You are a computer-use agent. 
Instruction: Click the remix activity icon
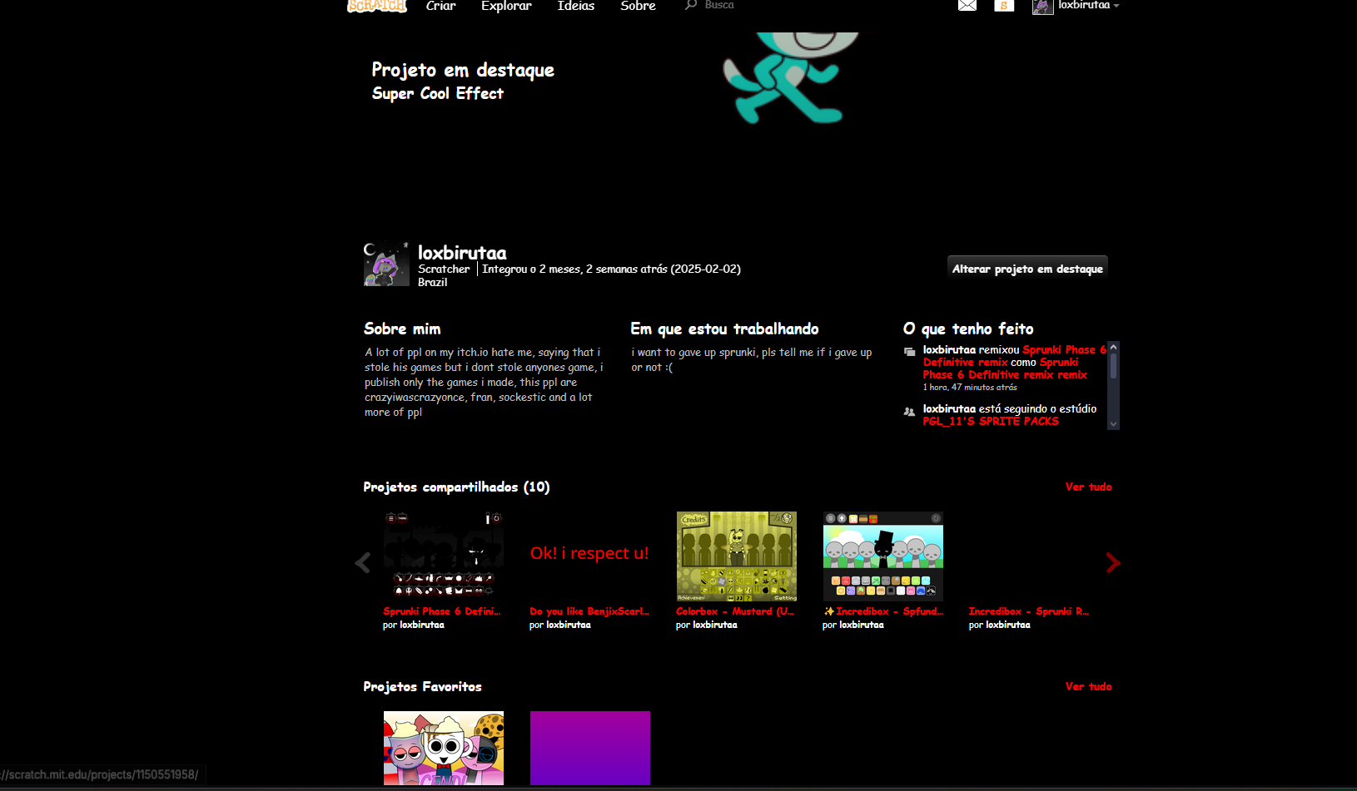pos(909,351)
